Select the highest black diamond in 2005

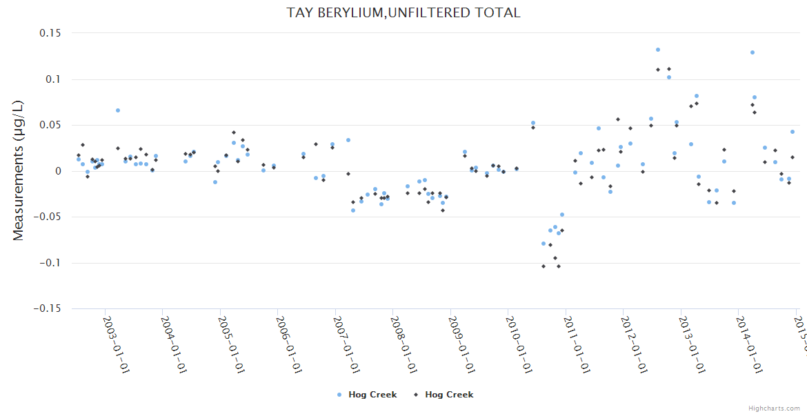click(234, 132)
